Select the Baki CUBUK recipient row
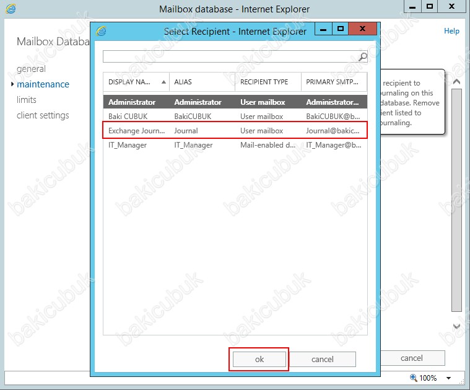 point(235,116)
